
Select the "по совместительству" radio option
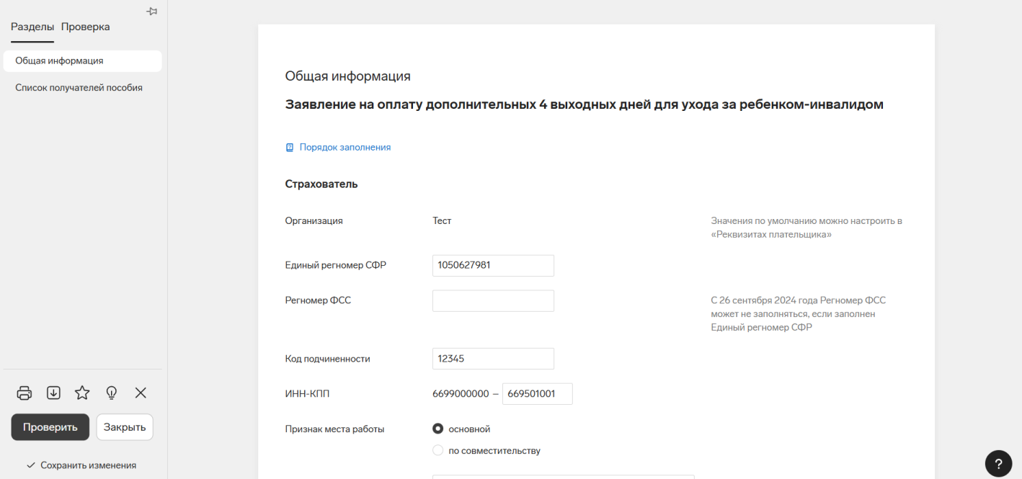coord(437,451)
